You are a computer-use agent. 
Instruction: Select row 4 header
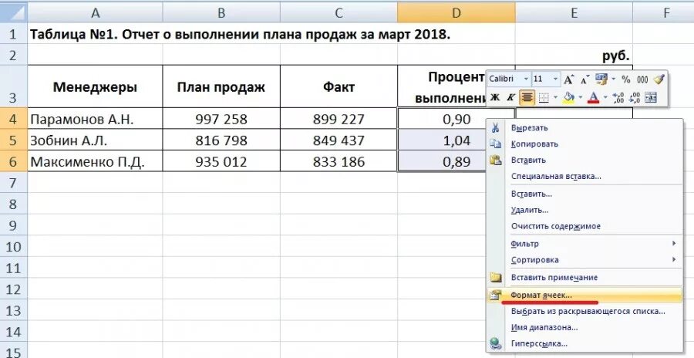pos(13,119)
